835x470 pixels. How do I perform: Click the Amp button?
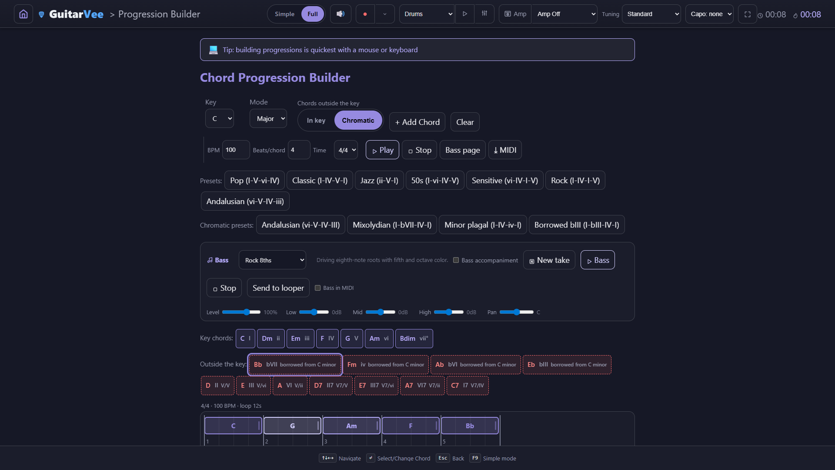point(515,14)
